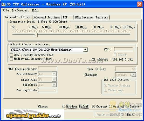Select the Current settings radio button
Image resolution: width=144 pixels, height=121 pixels.
click(x=93, y=106)
